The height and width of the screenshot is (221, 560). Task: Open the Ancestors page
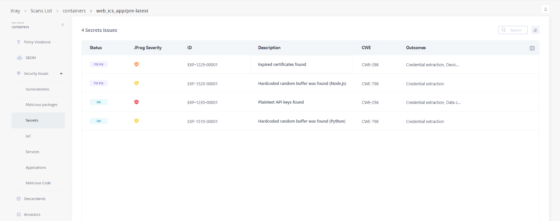[x=32, y=214]
